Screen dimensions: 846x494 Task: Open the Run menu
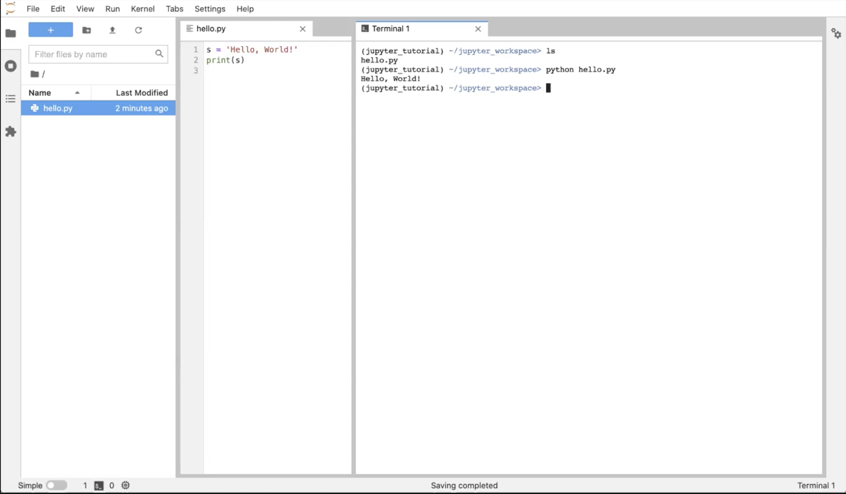click(x=112, y=9)
